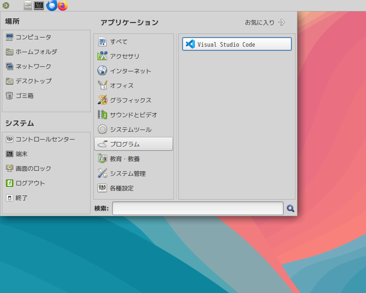
Task: Launch terminal from top panel
Action: pos(39,5)
